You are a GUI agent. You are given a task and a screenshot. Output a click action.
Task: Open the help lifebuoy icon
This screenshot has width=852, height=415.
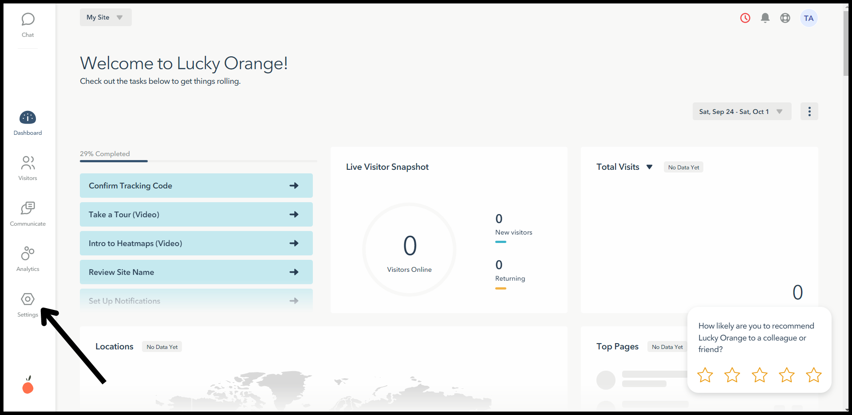[785, 18]
